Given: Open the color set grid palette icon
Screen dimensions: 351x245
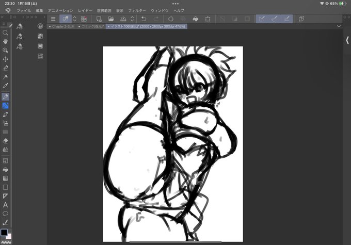Looking at the screenshot, I should coord(40,36).
